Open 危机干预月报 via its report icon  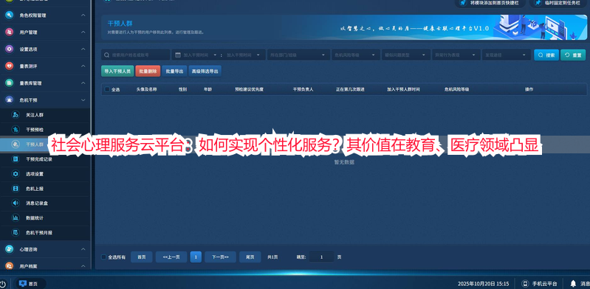click(x=16, y=233)
